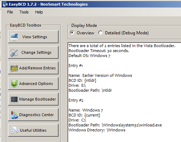
Task: Select the Overview display mode radio button
Action: (x=72, y=33)
